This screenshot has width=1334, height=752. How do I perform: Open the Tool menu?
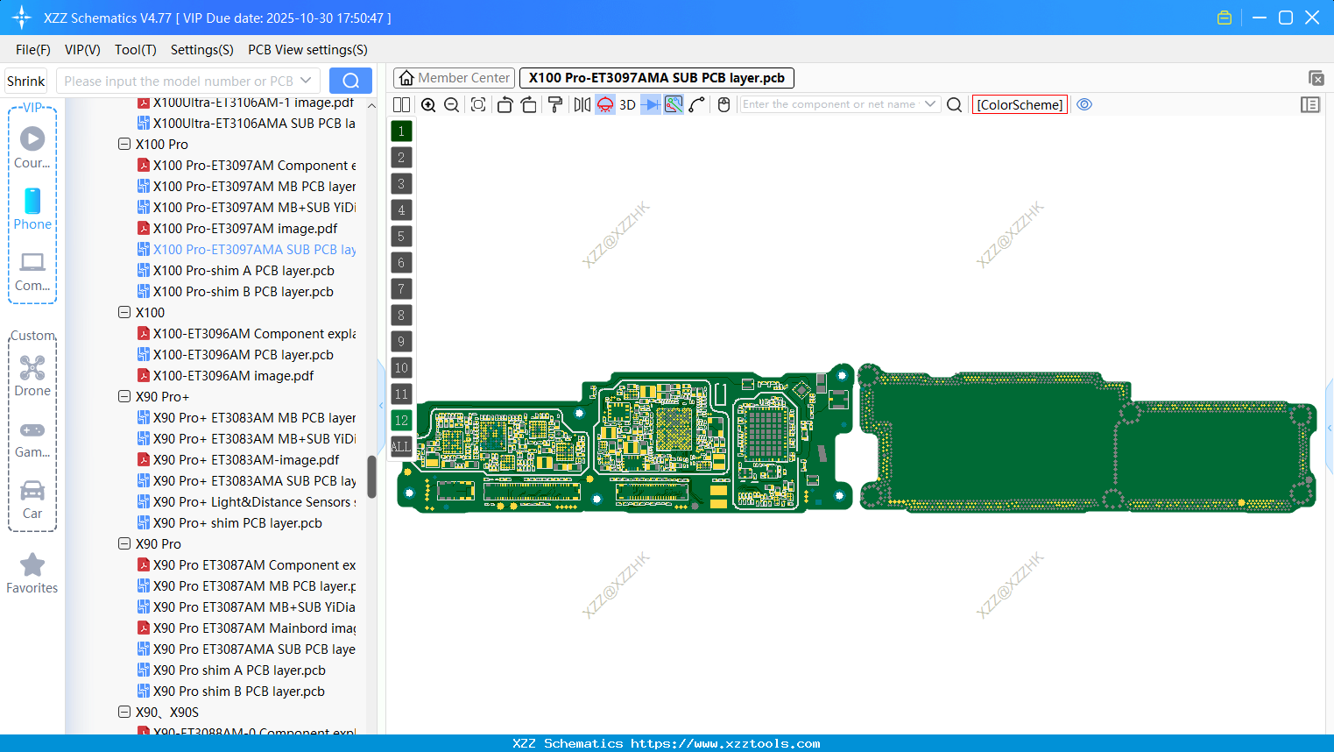(x=135, y=50)
